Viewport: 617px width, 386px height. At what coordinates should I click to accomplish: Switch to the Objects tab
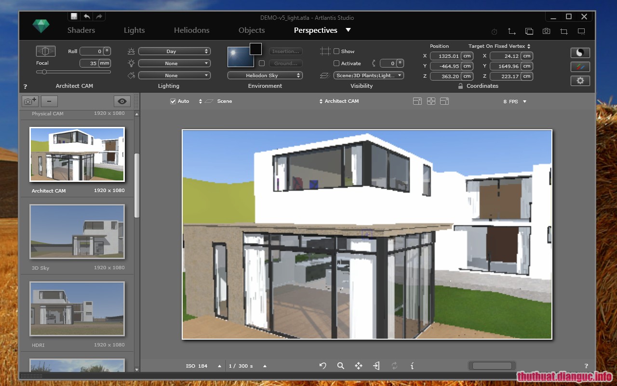[252, 30]
